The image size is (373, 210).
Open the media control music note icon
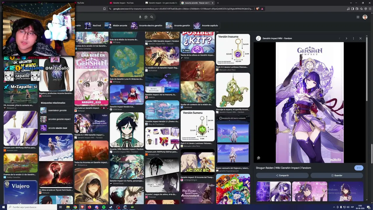348,9
